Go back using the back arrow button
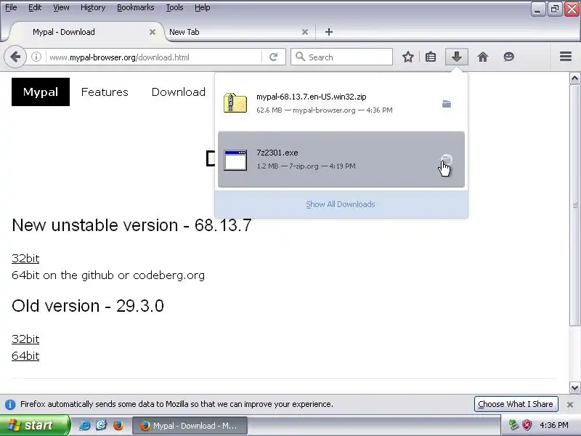 (x=15, y=57)
